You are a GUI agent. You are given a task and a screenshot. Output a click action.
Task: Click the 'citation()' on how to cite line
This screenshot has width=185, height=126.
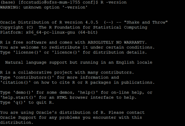pyautogui.click(x=77, y=82)
